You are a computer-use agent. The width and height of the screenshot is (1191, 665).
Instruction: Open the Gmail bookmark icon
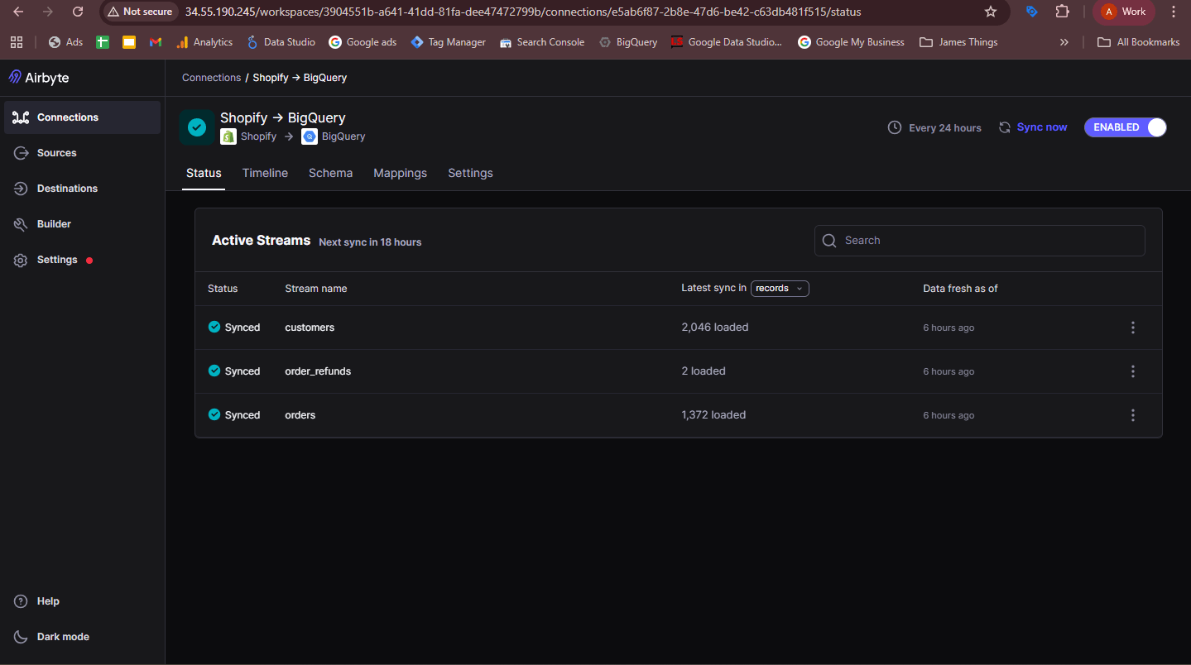[156, 42]
